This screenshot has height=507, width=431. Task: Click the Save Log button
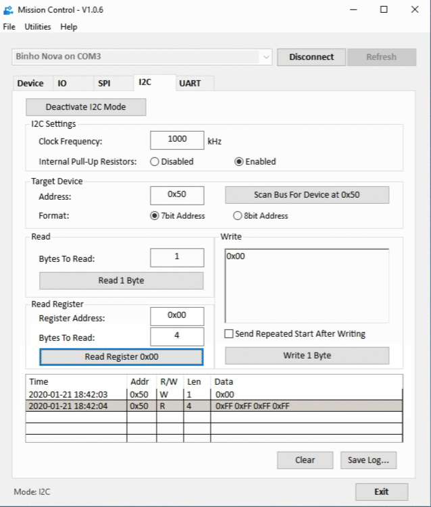(368, 460)
